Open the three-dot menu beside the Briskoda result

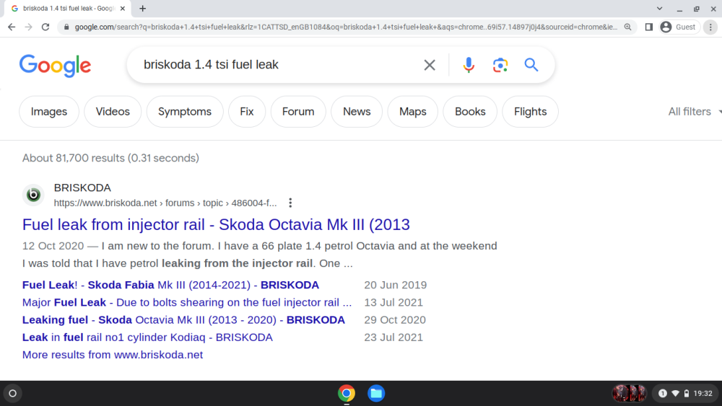(x=290, y=203)
